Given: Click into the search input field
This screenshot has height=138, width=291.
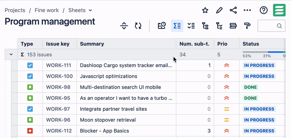Looking at the screenshot, I should click(x=271, y=26).
